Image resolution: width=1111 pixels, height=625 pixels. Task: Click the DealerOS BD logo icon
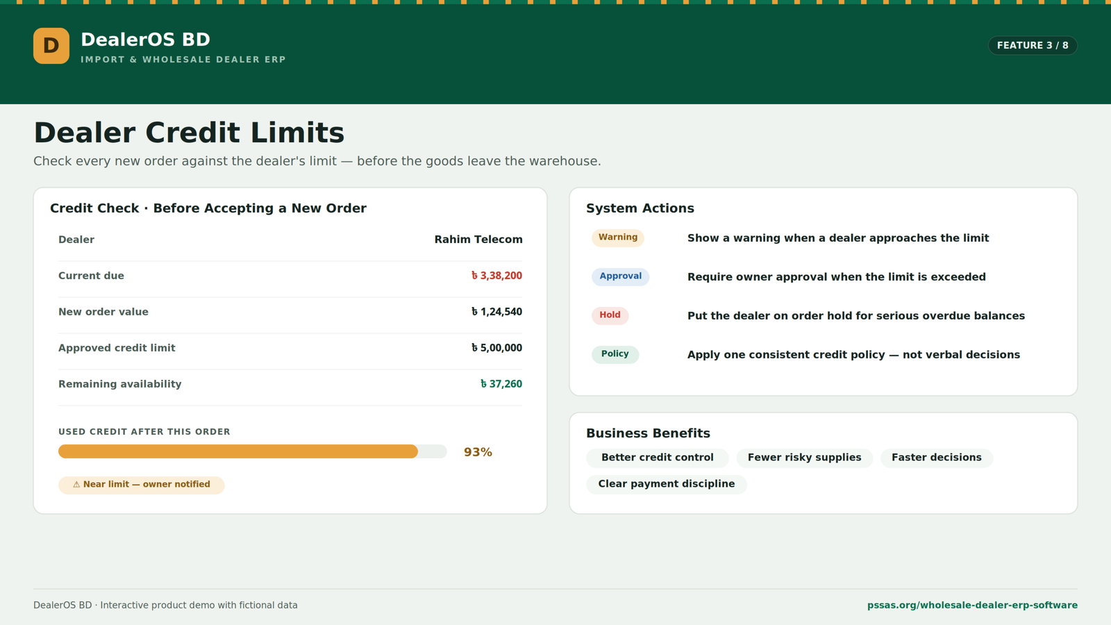(x=51, y=46)
